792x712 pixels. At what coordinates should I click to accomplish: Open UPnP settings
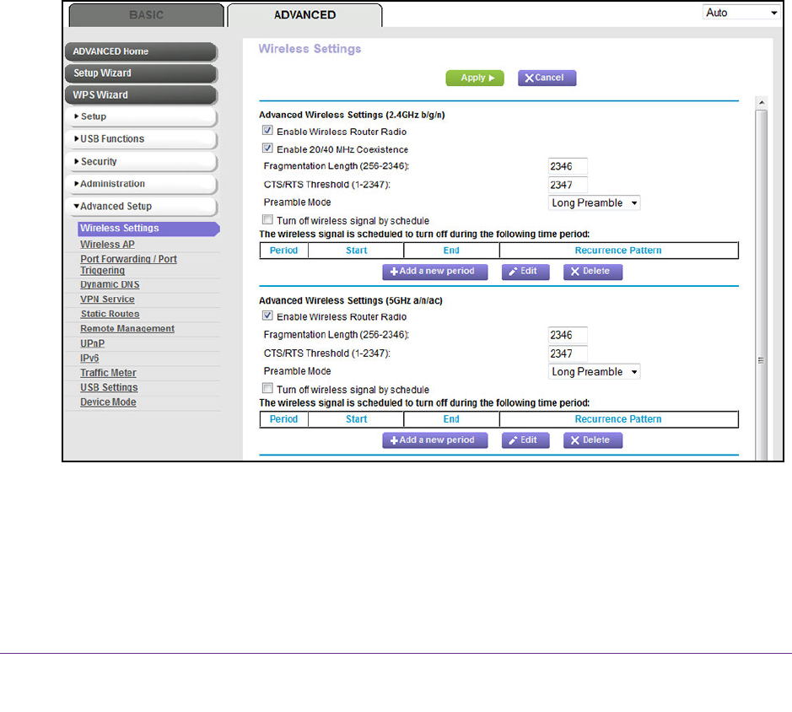click(x=93, y=343)
